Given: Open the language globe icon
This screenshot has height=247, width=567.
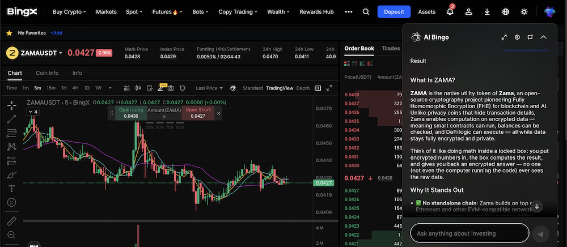Looking at the screenshot, I should tap(506, 12).
